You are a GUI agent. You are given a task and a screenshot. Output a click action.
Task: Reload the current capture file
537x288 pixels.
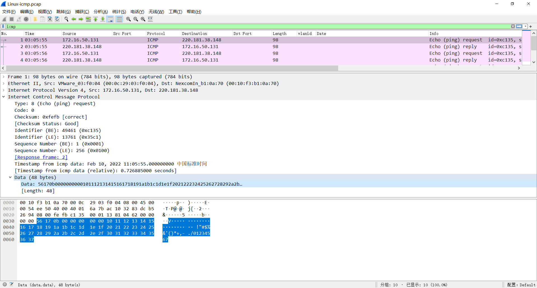tap(57, 19)
